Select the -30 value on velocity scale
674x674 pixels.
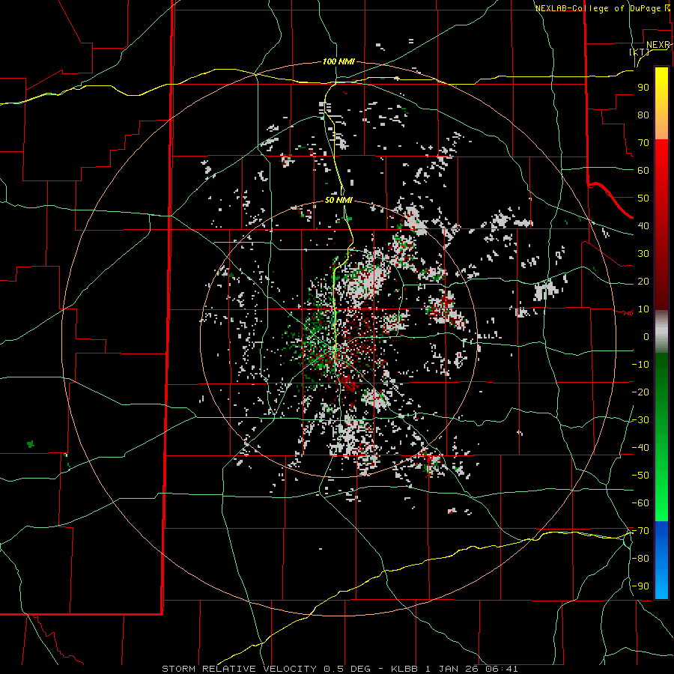[640, 420]
